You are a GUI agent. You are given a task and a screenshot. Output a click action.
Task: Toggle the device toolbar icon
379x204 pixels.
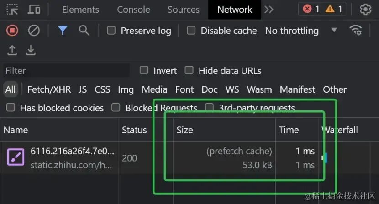pyautogui.click(x=34, y=9)
